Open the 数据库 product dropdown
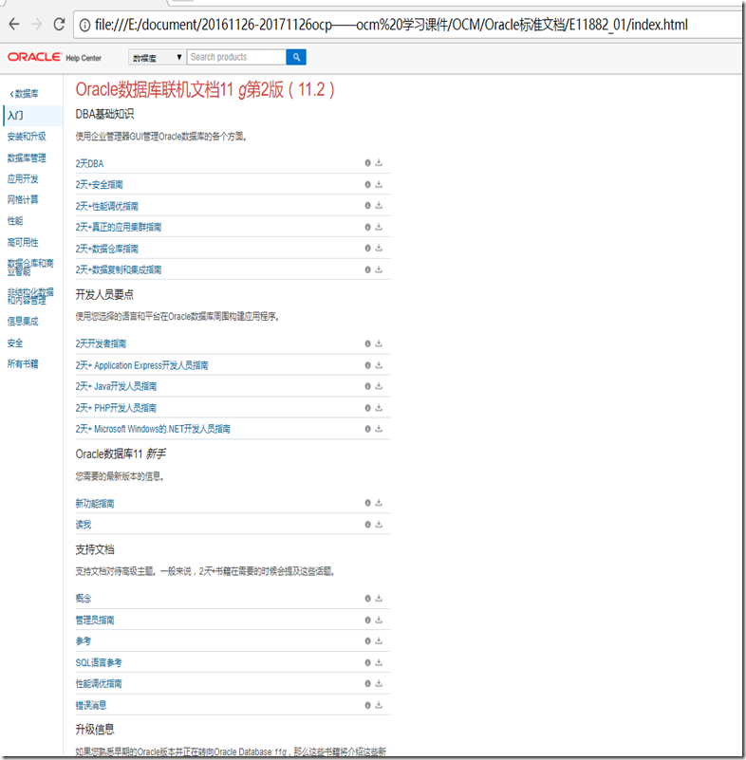Screen dimensions: 746x760 point(157,57)
